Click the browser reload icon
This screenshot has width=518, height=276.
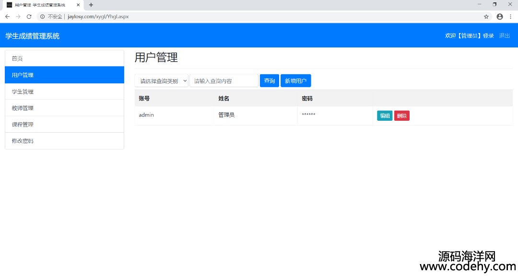(29, 16)
